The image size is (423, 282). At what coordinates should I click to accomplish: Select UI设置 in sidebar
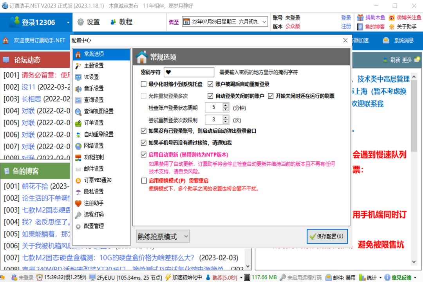tap(91, 77)
